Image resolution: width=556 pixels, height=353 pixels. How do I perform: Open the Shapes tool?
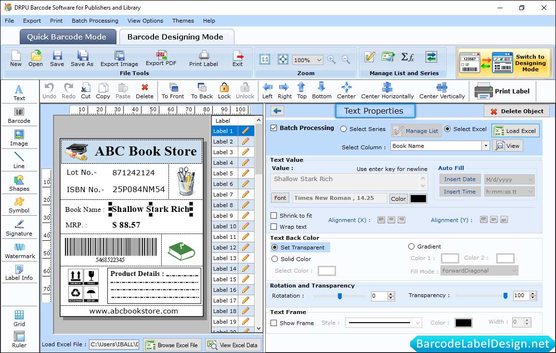(19, 183)
